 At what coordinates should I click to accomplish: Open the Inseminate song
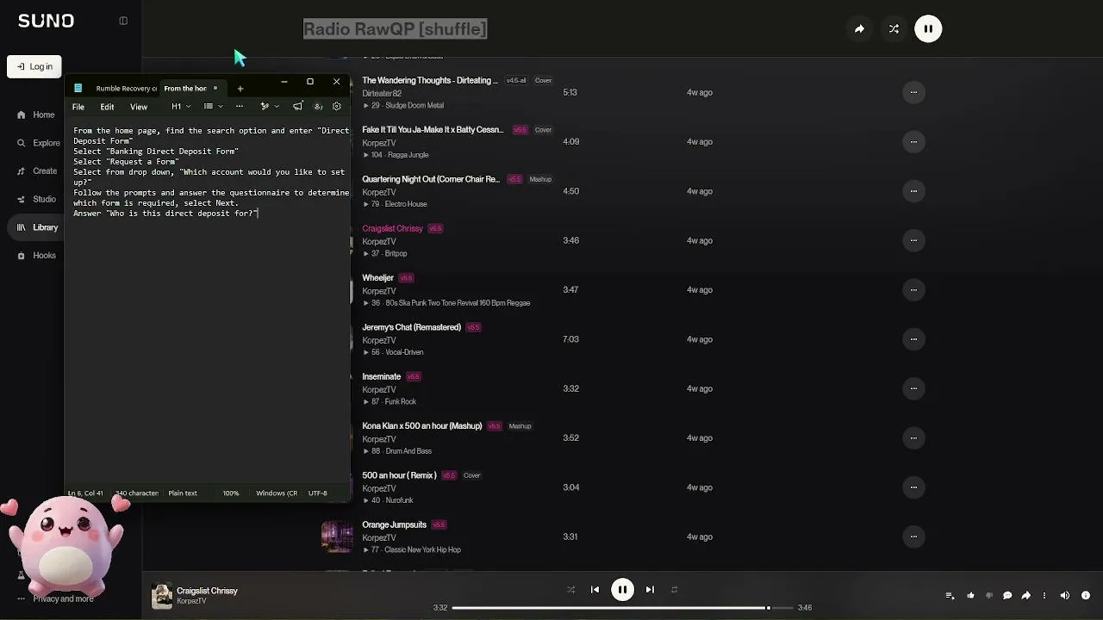pyautogui.click(x=381, y=376)
